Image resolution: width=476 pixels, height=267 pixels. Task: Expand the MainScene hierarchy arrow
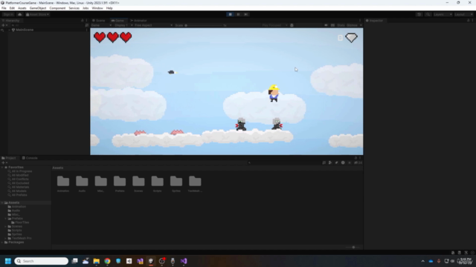[10, 30]
